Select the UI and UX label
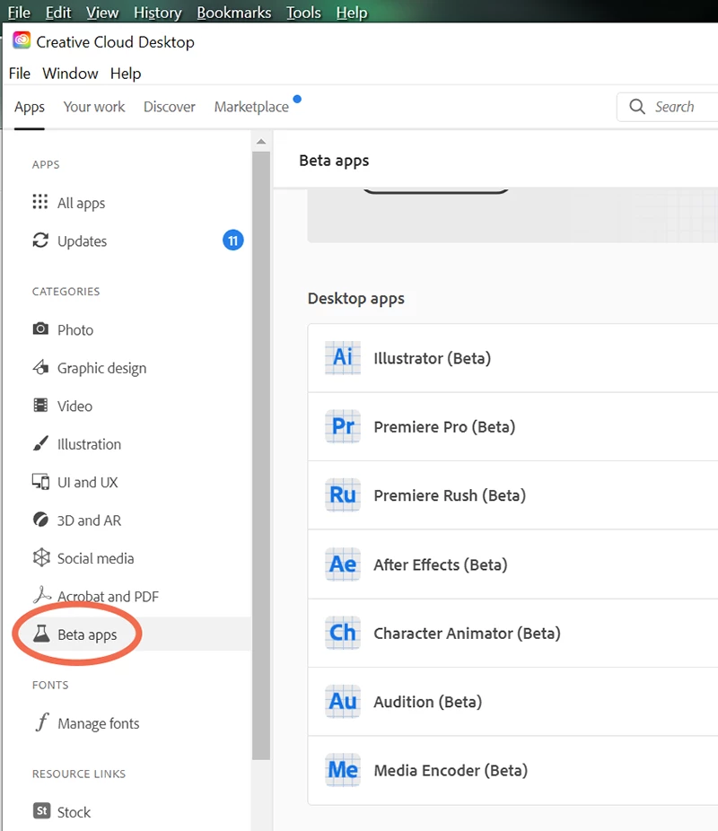Viewport: 718px width, 831px height. point(87,482)
